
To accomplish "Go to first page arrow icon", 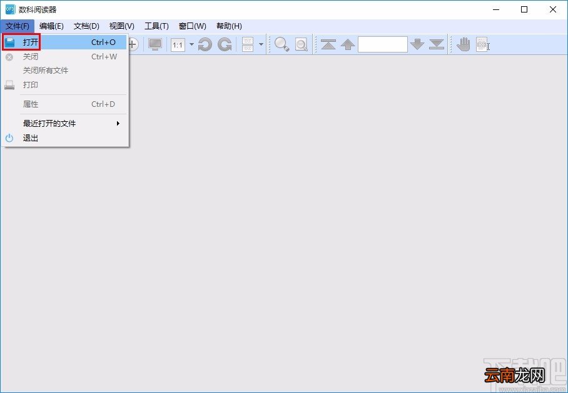I will [328, 44].
